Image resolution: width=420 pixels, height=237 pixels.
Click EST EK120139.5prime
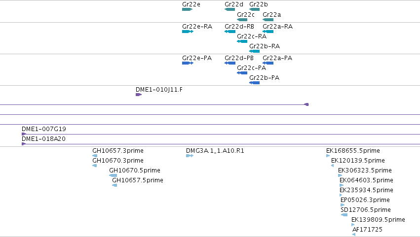click(333, 166)
